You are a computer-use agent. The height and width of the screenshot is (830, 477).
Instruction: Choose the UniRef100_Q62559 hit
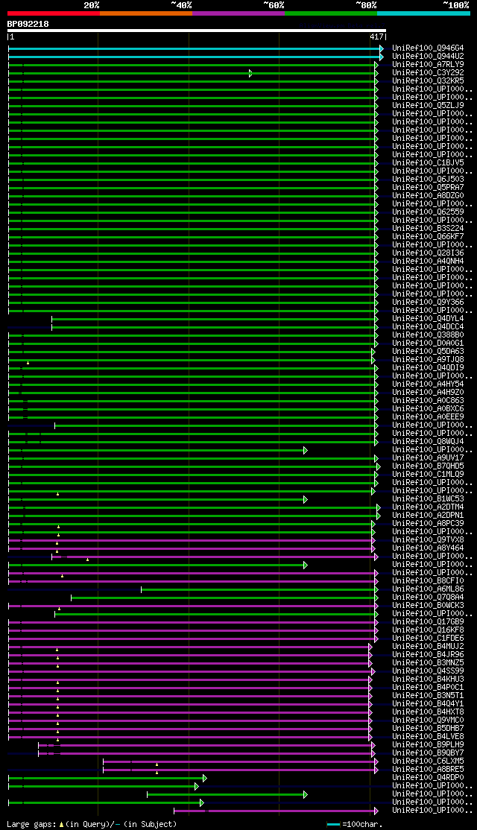[429, 212]
